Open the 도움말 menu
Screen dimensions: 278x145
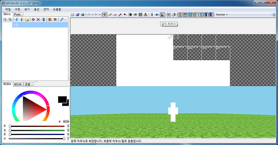(x=57, y=9)
